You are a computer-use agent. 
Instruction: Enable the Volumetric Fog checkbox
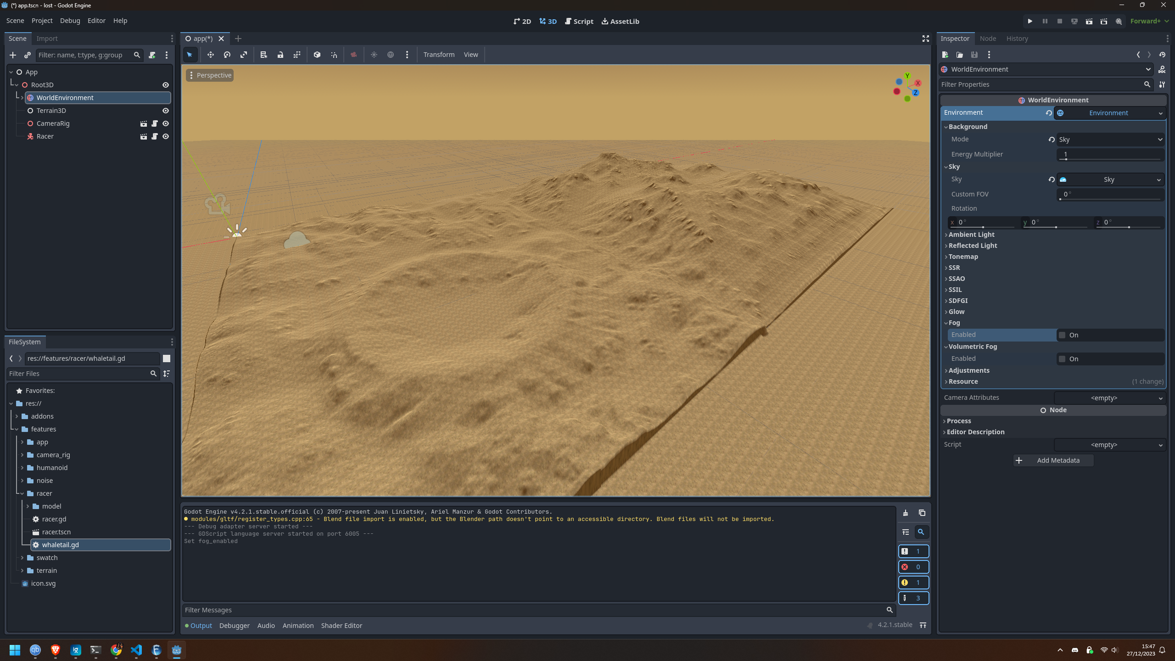(1062, 359)
